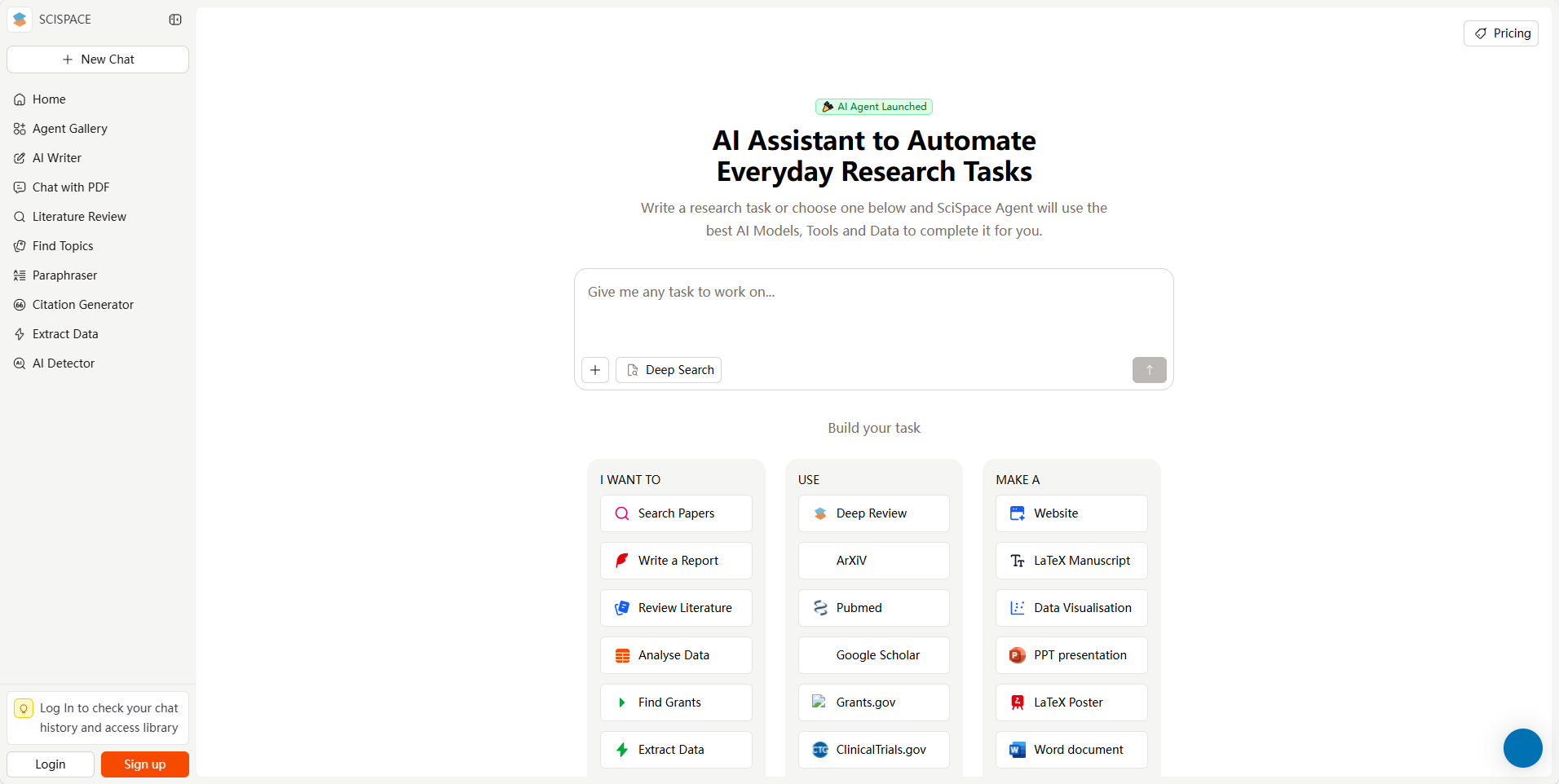1559x784 pixels.
Task: Choose the Pubmed source option
Action: pyautogui.click(x=873, y=608)
